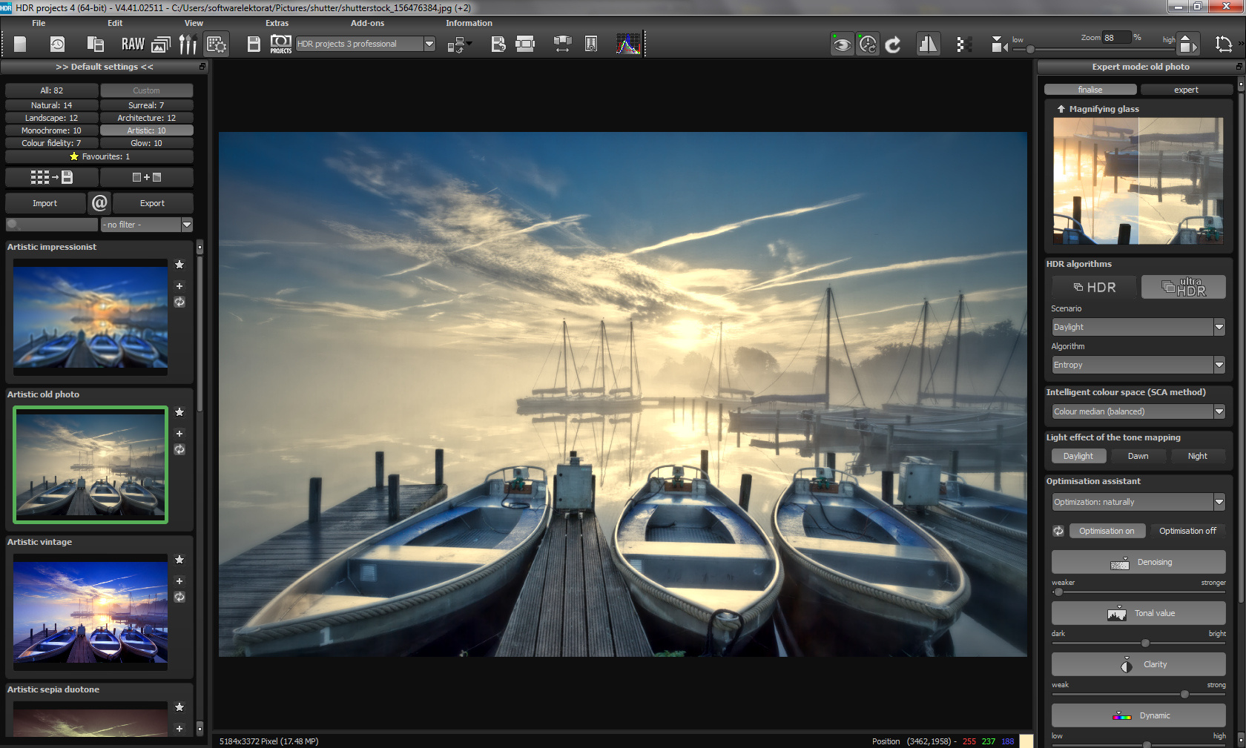This screenshot has height=748, width=1246.
Task: Click the three paint brushes icon
Action: pyautogui.click(x=188, y=44)
